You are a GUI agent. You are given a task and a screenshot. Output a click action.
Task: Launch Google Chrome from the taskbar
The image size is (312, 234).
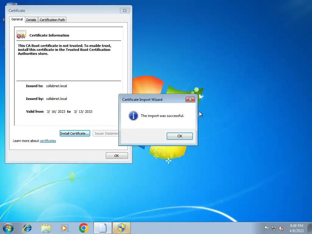[83, 228]
